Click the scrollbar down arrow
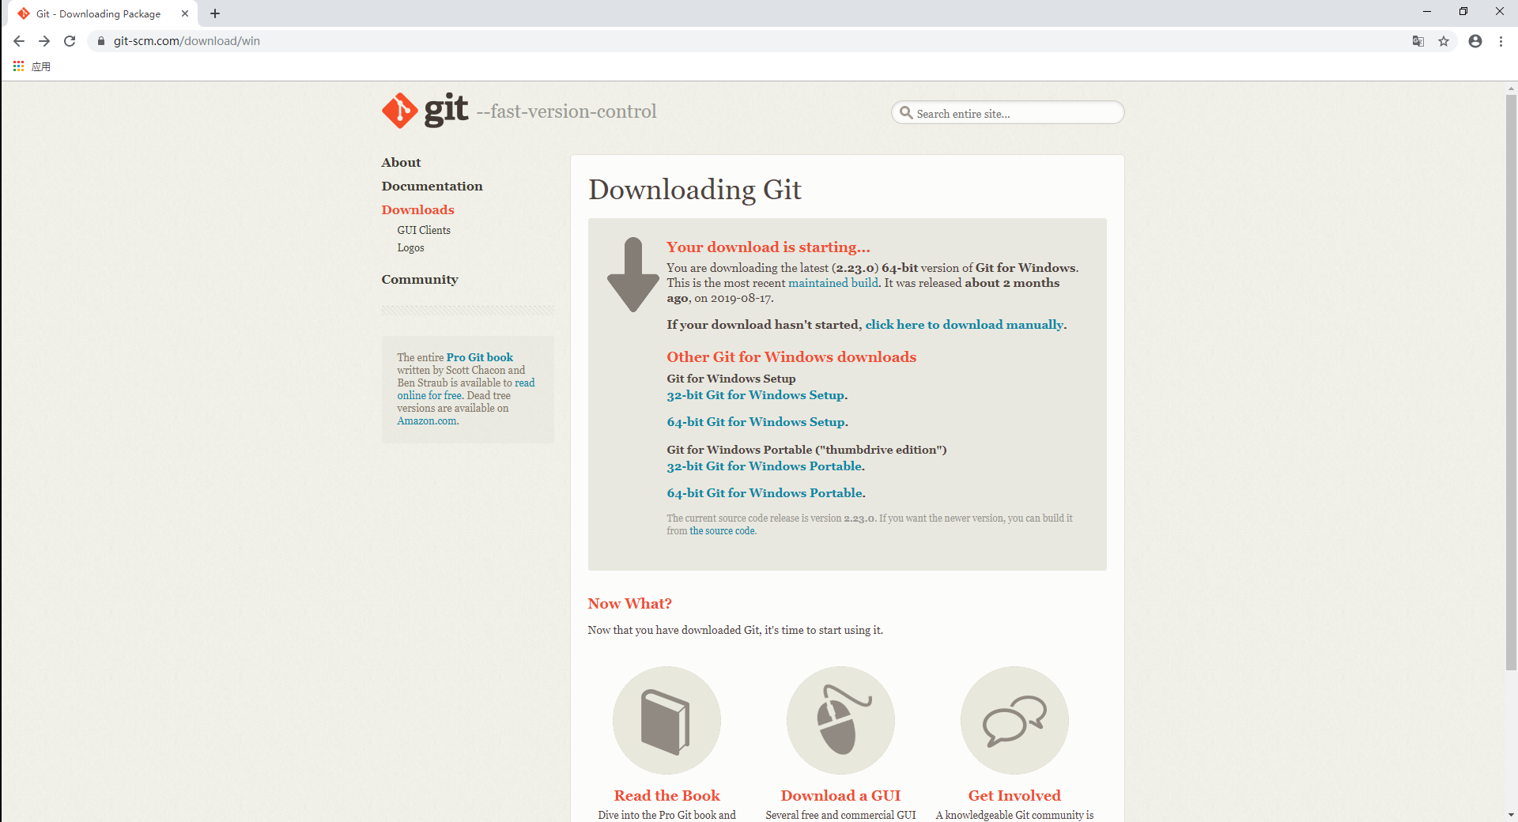The height and width of the screenshot is (822, 1518). [1511, 814]
